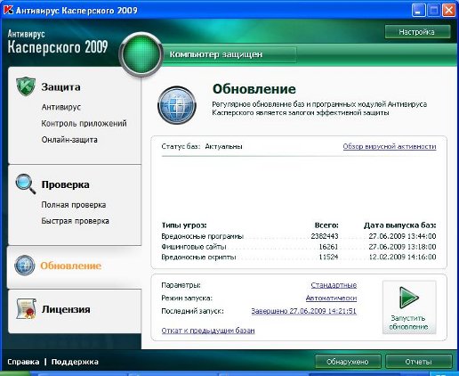Click the magnifying glass Проверка icon

(26, 184)
